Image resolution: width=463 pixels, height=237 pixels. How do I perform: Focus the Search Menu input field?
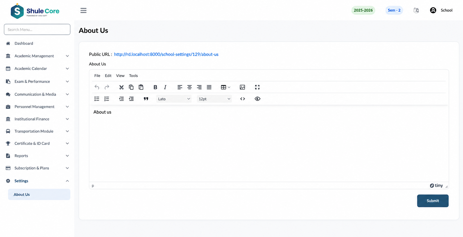point(37,29)
